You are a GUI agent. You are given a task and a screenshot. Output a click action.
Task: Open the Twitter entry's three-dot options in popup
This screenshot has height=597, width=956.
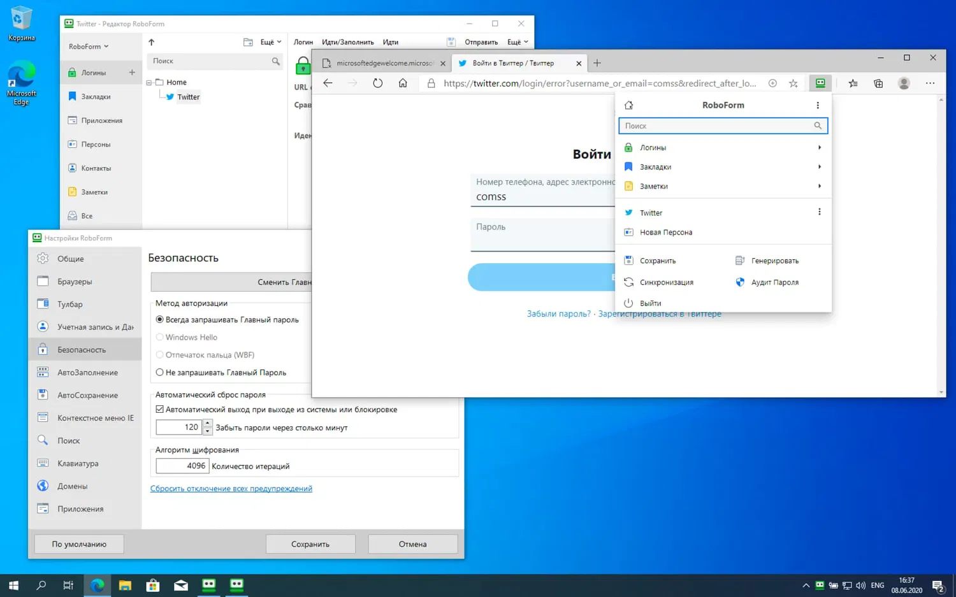[819, 212]
